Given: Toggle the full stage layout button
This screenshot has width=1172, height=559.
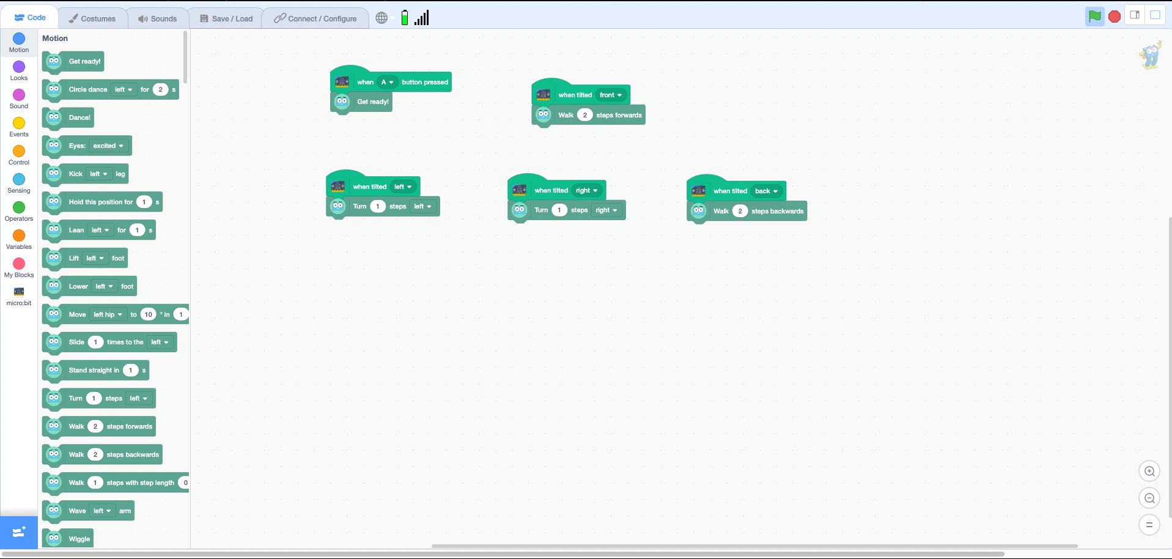Looking at the screenshot, I should tap(1155, 15).
